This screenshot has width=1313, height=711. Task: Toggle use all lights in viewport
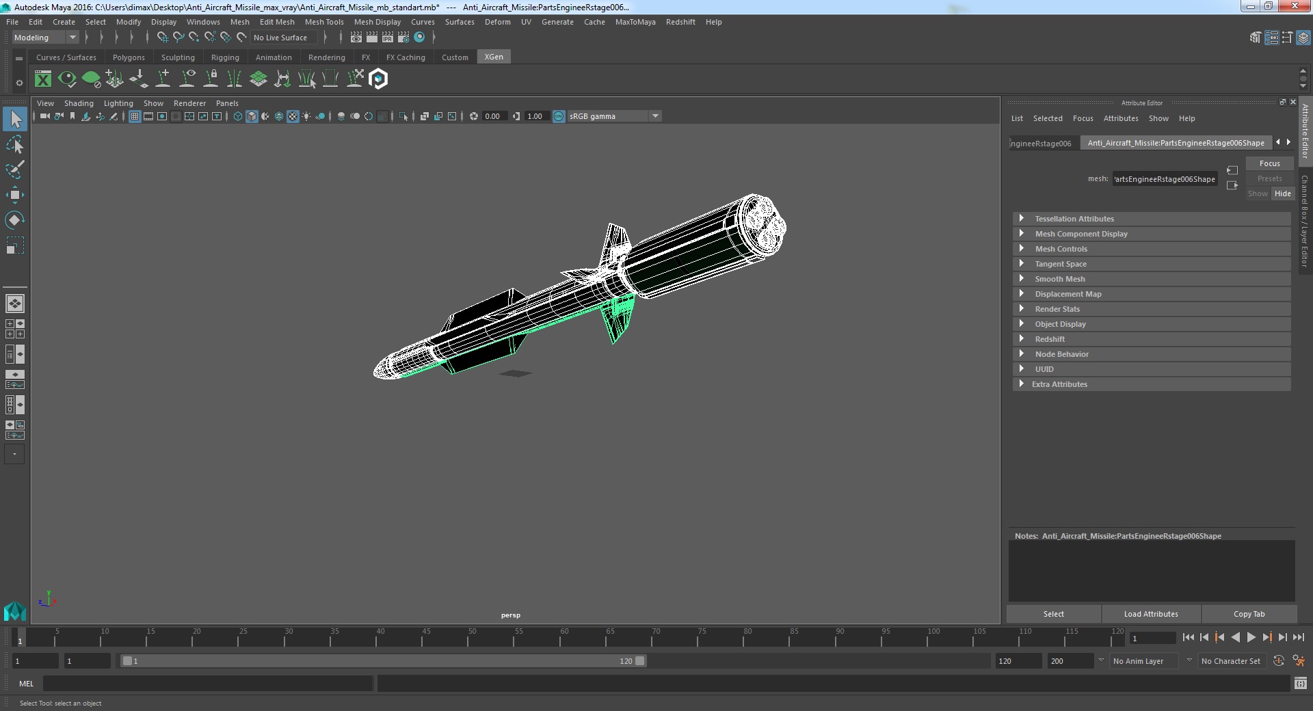pyautogui.click(x=306, y=116)
